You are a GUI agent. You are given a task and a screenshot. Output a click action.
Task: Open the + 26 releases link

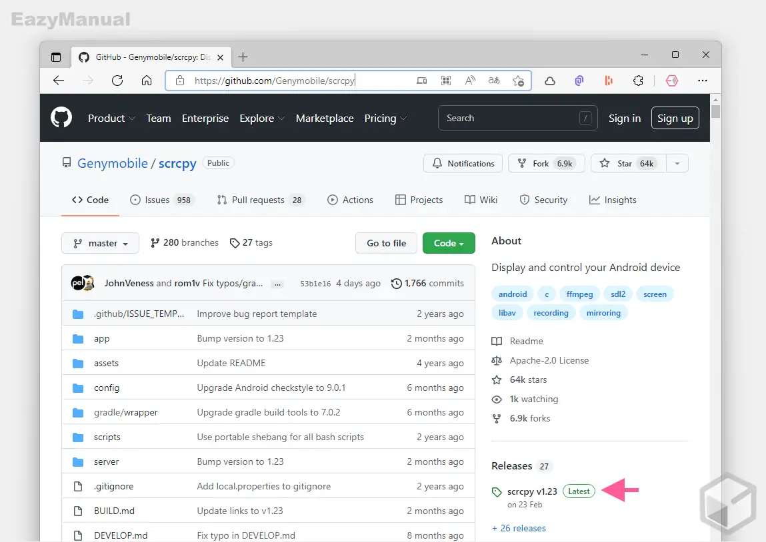tap(519, 528)
